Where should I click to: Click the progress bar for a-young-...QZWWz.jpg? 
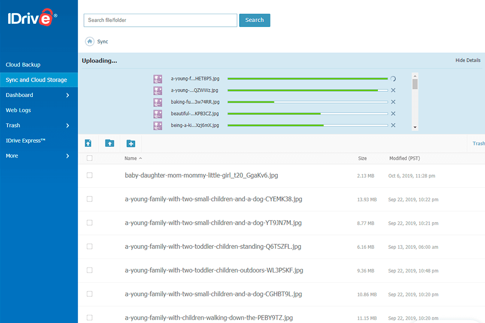pos(308,90)
